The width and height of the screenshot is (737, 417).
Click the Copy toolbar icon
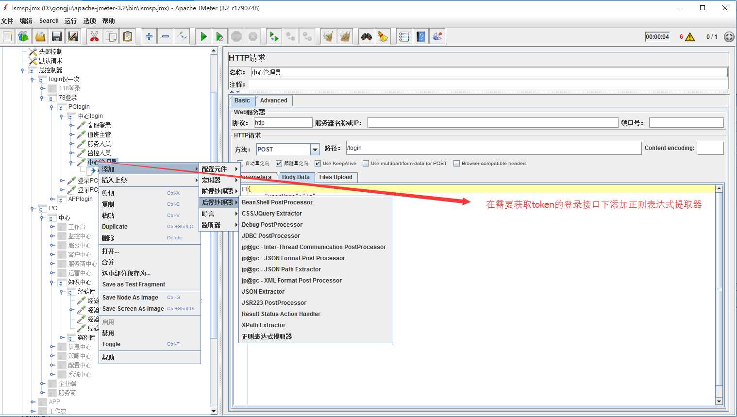coord(111,36)
